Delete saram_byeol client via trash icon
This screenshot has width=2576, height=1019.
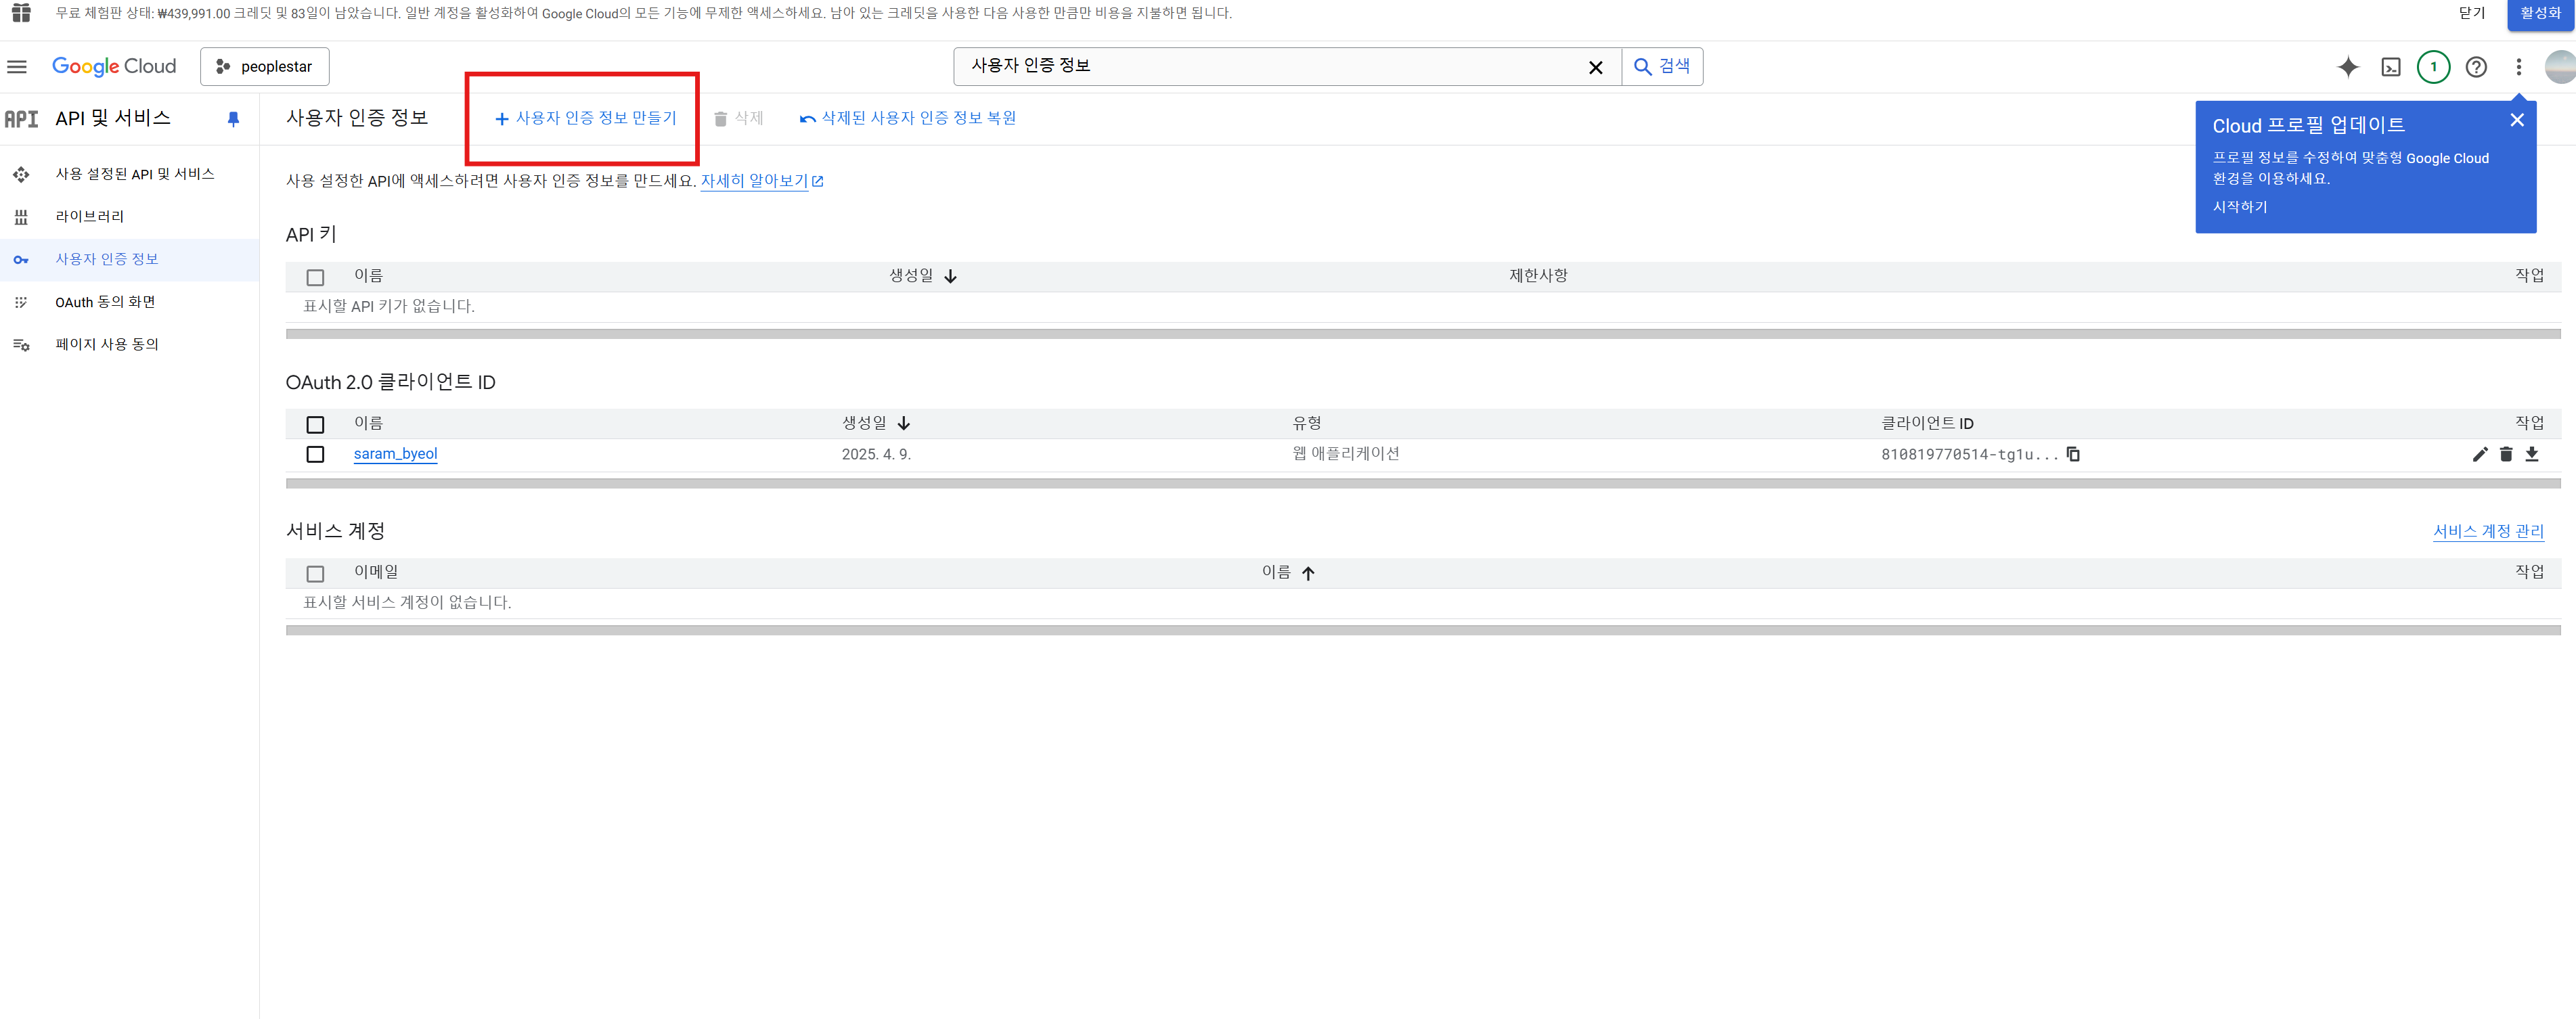pyautogui.click(x=2505, y=454)
